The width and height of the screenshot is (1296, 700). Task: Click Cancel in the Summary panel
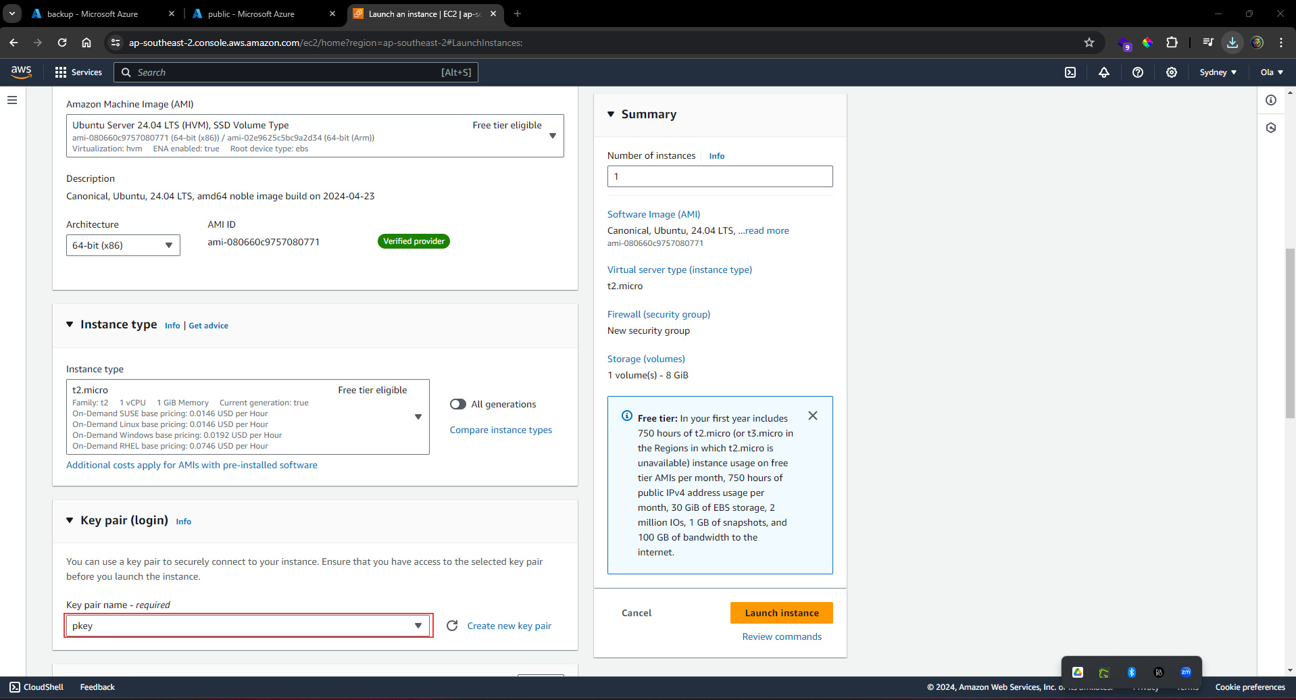637,613
